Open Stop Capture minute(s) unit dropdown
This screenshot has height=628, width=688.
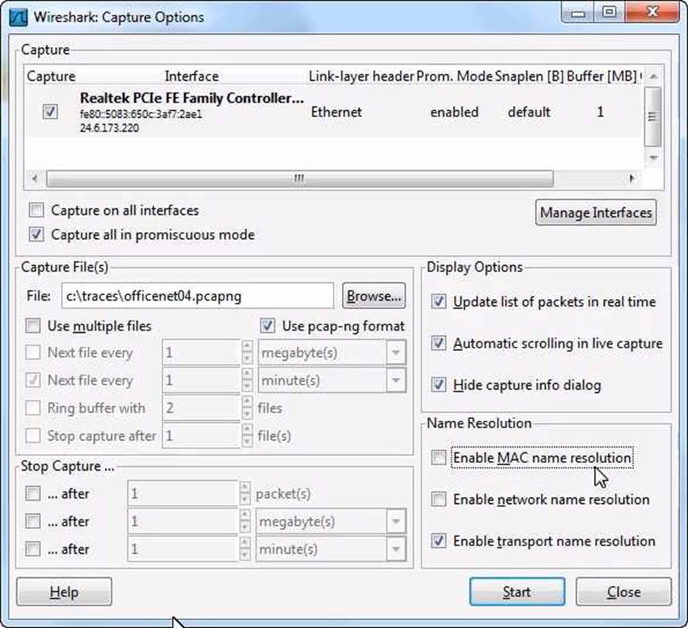click(x=396, y=549)
